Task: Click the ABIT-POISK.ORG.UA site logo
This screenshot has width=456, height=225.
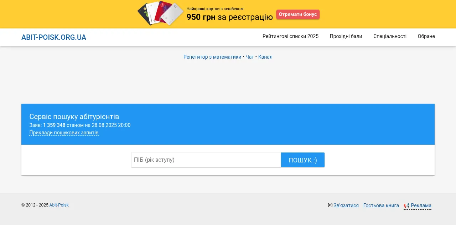Action: click(54, 37)
